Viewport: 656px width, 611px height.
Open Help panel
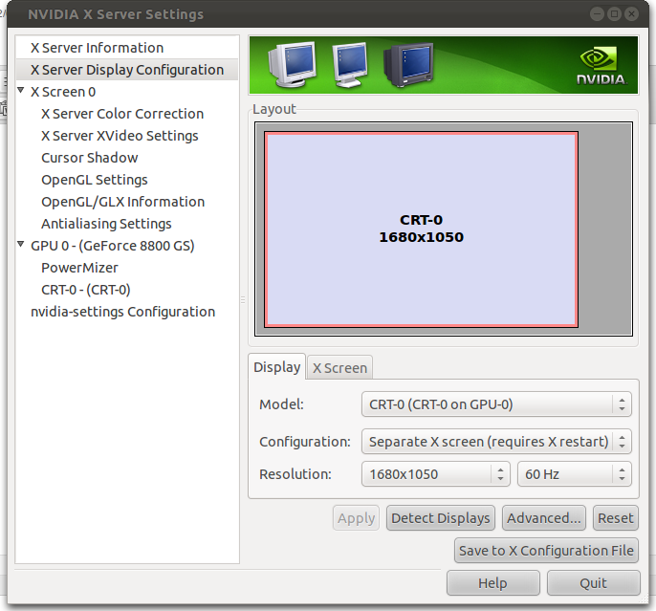(x=492, y=583)
